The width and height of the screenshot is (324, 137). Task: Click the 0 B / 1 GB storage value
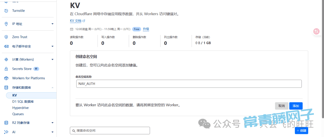(203, 43)
